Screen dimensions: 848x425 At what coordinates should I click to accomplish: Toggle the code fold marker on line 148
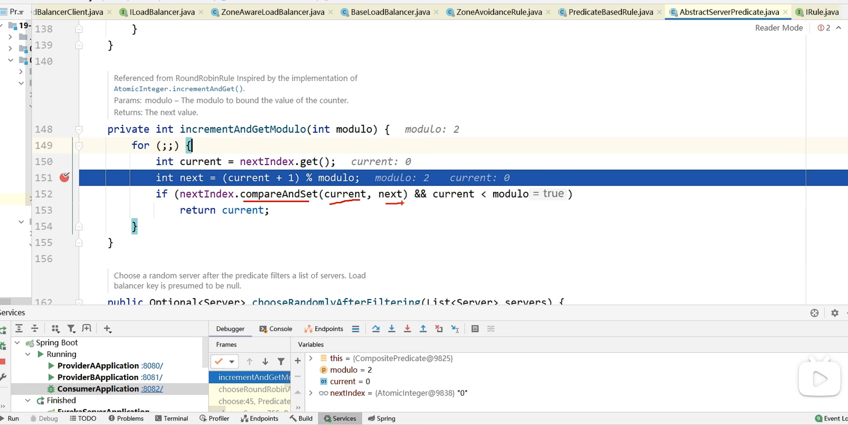click(x=79, y=129)
